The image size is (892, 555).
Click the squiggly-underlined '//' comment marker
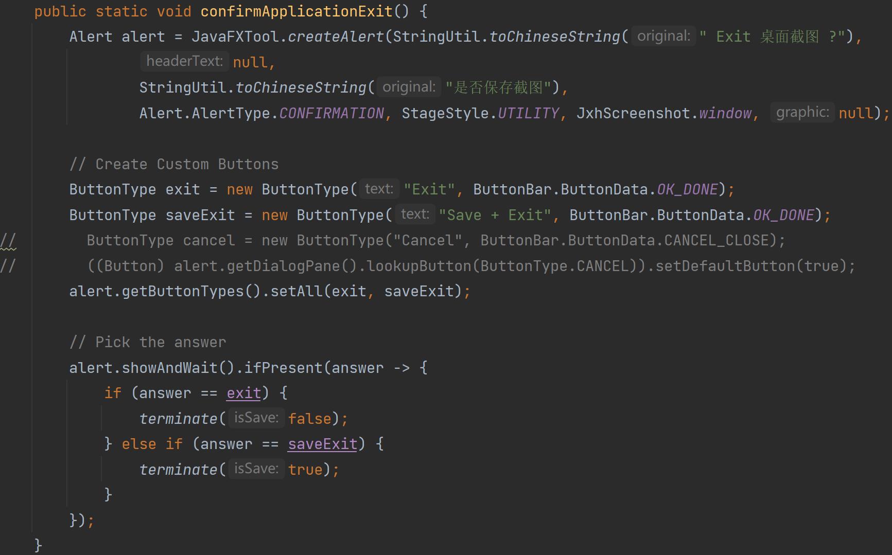pyautogui.click(x=8, y=241)
